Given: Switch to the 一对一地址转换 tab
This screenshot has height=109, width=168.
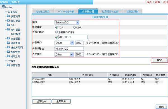Looking at the screenshot, I should coord(66,11).
